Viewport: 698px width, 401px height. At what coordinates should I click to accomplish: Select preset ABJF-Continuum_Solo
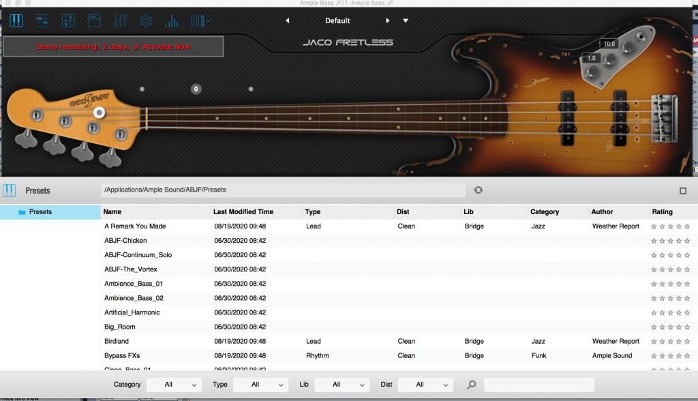tap(138, 255)
